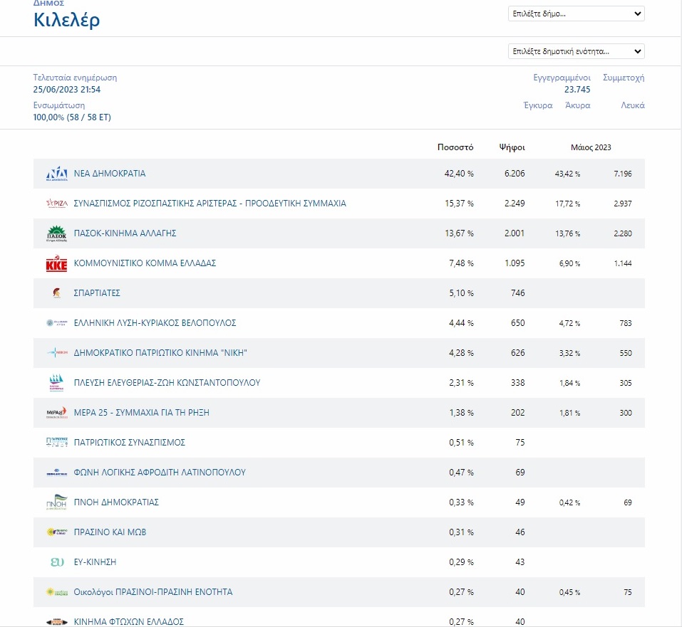Viewport: 682px width, 627px height.
Task: Open the 'Επιλέξτε δημοτική ενότητα' dropdown
Action: point(576,51)
